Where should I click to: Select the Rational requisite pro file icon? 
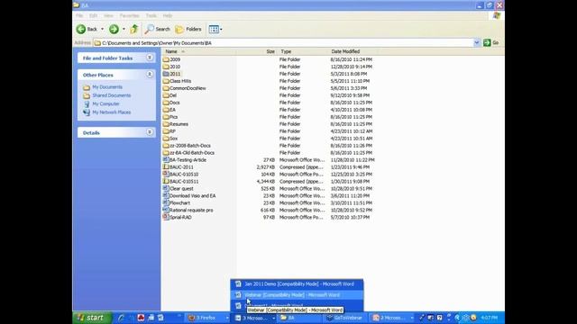pyautogui.click(x=166, y=210)
